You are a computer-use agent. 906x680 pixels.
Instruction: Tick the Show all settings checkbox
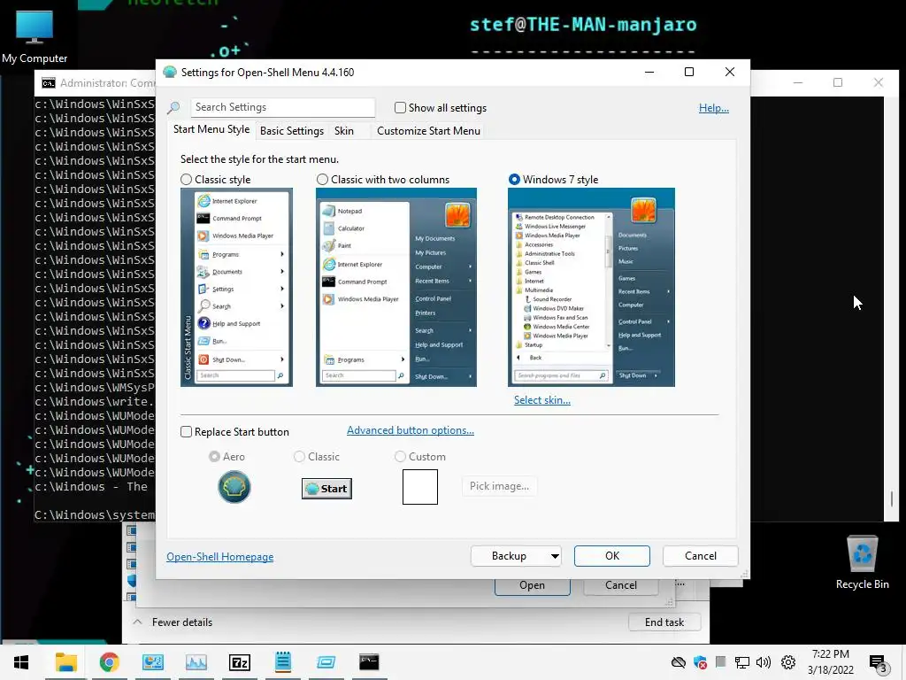[400, 107]
